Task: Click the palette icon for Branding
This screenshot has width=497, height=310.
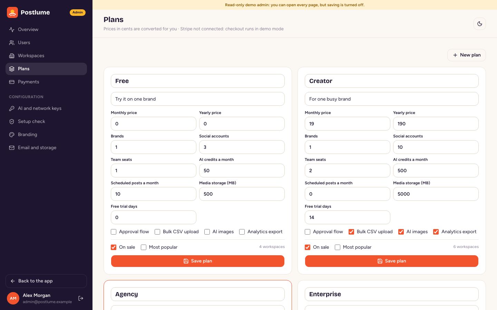Action: 12,135
